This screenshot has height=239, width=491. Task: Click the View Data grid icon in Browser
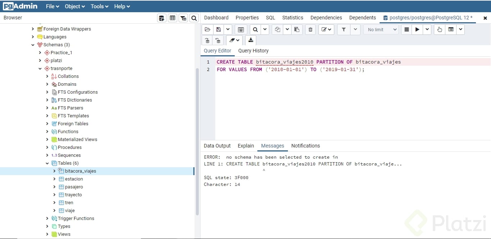pos(173,18)
